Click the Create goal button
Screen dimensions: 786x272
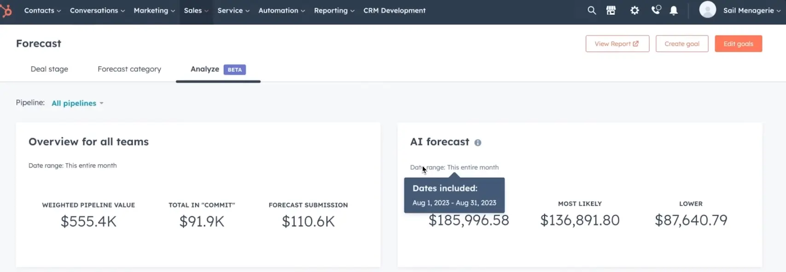[681, 44]
